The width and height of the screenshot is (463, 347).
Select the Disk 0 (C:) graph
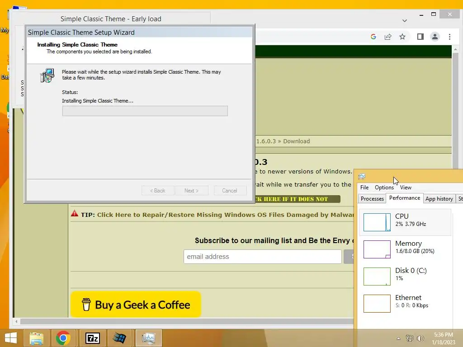pyautogui.click(x=377, y=277)
